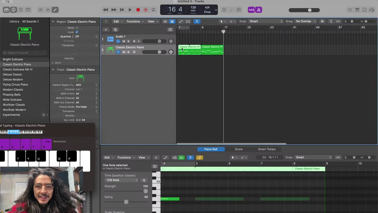Switch to the Piano Roll tab
Screen dimensions: 378x213
[x=211, y=149]
